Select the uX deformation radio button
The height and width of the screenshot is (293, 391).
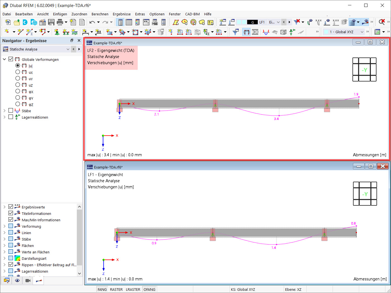[18, 72]
